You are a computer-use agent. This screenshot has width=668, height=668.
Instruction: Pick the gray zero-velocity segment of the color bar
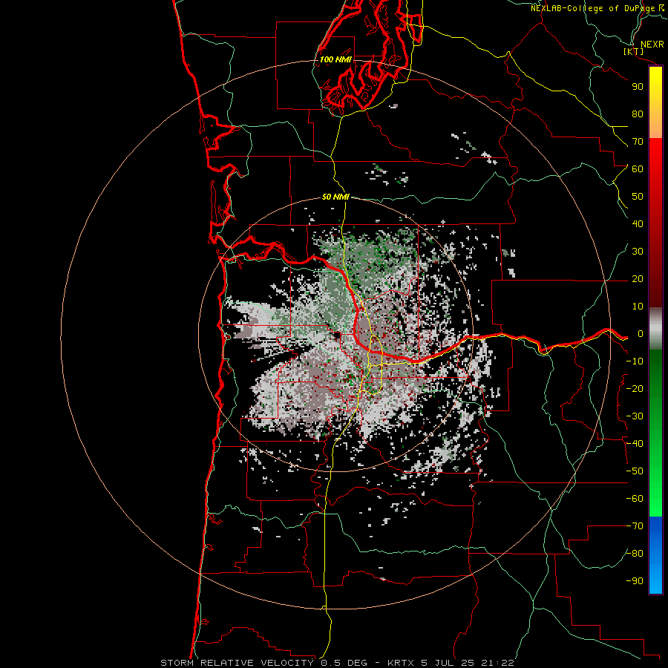[655, 329]
